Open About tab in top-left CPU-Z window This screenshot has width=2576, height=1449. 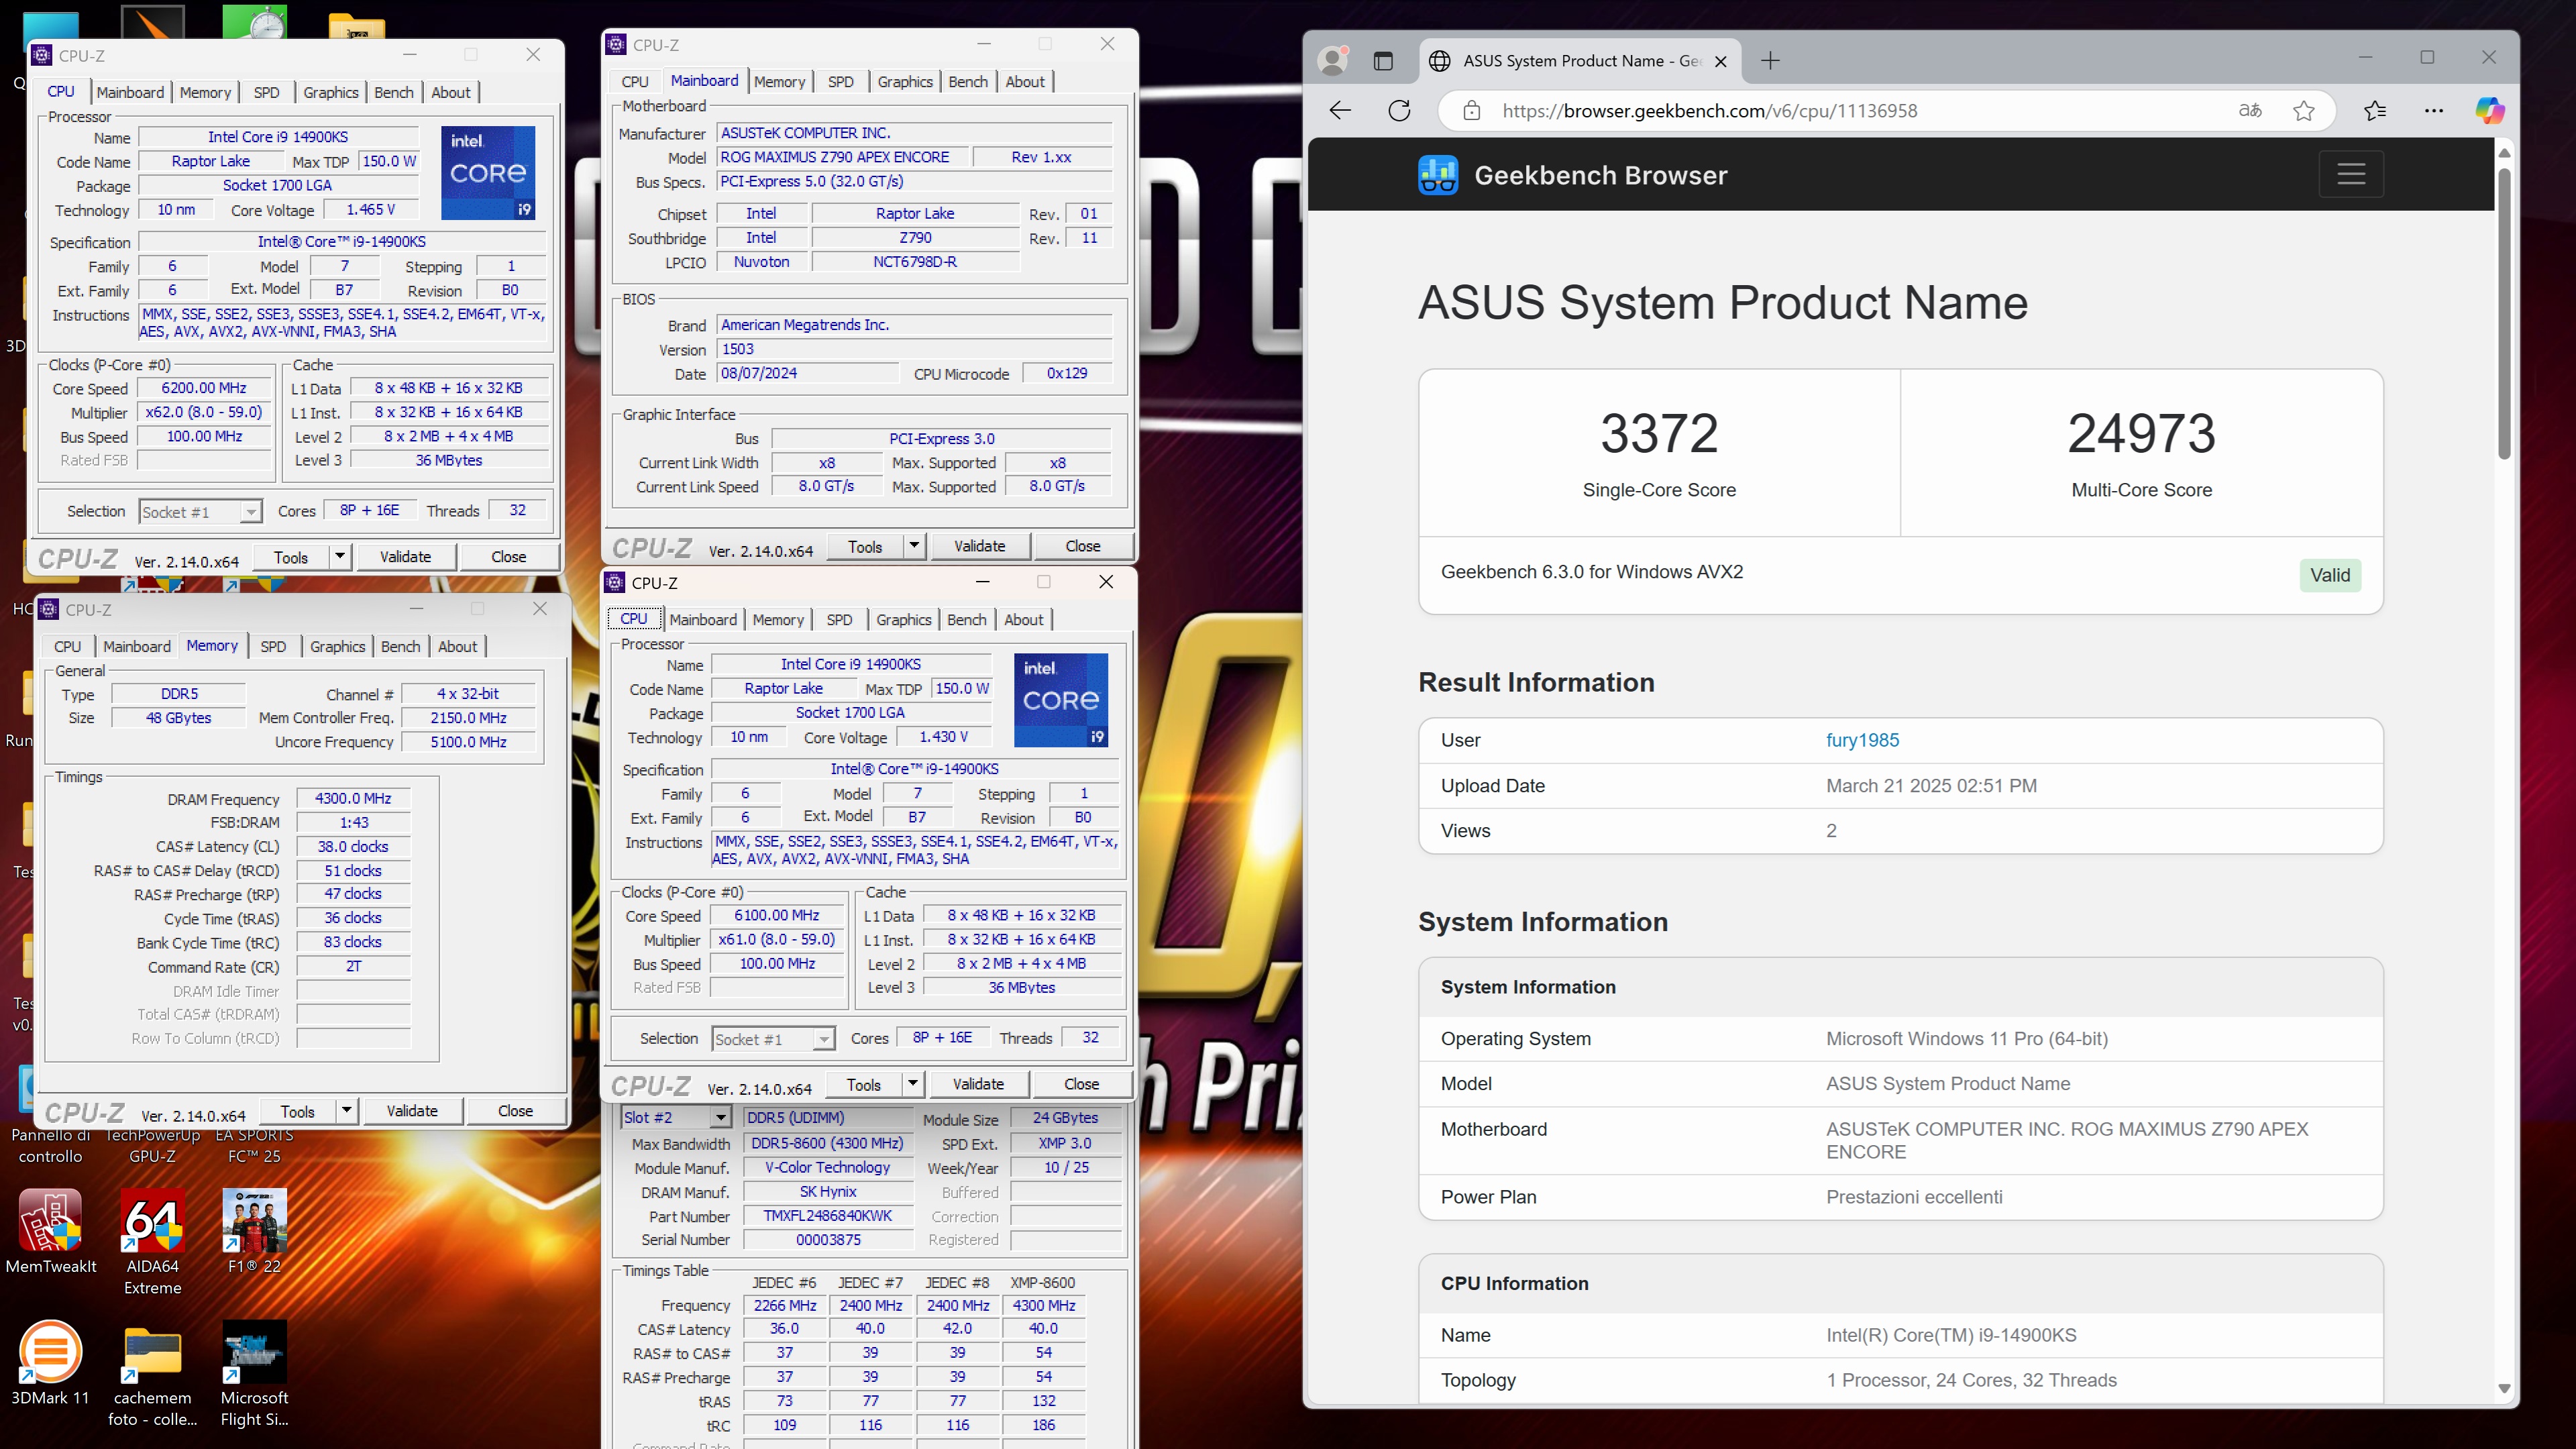point(451,92)
